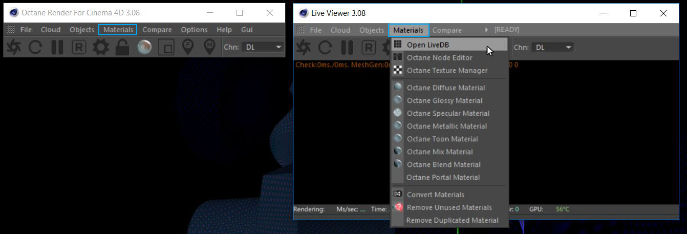687x234 pixels.
Task: Open the Chn DL dropdown in Live Viewer window
Action: [553, 48]
